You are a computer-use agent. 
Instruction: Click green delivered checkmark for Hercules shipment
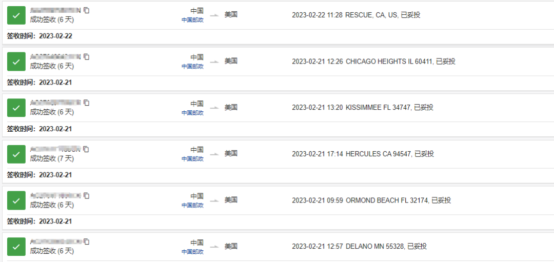(16, 154)
